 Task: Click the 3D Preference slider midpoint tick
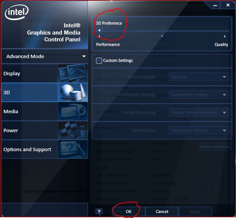point(162,36)
